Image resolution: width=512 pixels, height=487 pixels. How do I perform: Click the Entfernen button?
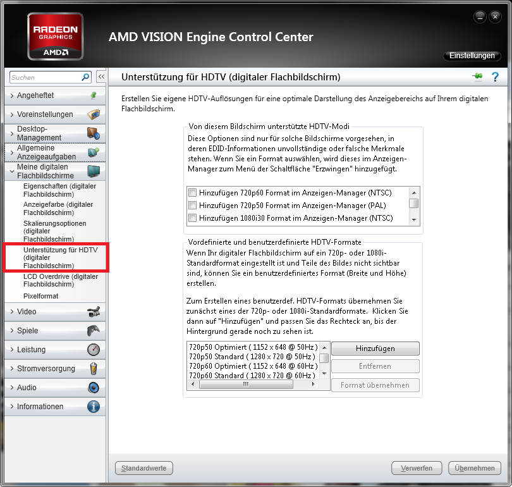click(375, 366)
